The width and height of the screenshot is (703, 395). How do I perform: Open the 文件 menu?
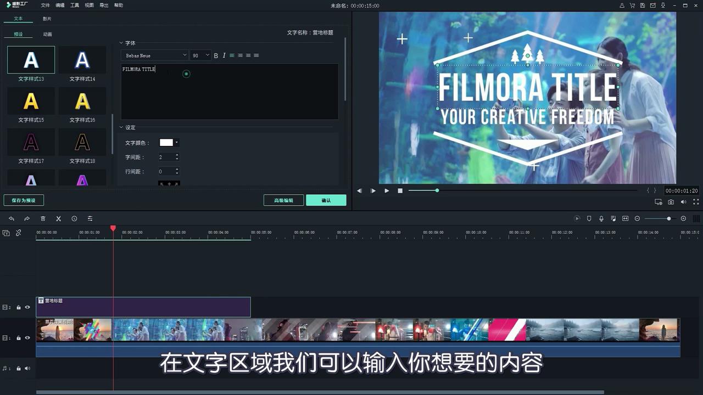click(45, 5)
